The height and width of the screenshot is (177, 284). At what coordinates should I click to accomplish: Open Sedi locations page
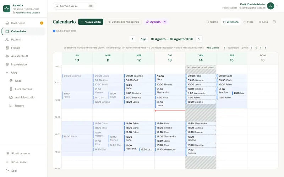[x=25, y=81]
